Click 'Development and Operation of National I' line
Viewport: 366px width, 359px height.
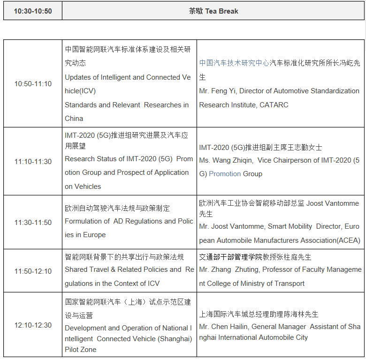(128, 328)
